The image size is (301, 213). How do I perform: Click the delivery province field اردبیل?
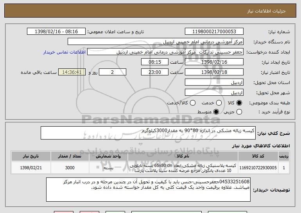(214, 82)
